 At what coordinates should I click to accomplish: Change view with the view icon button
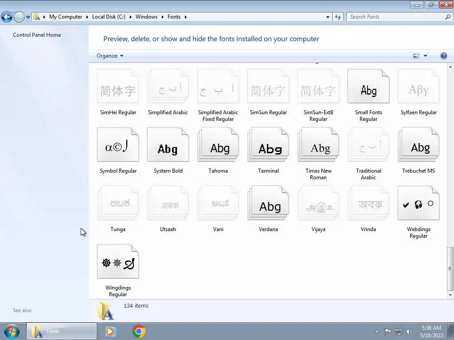coord(416,56)
